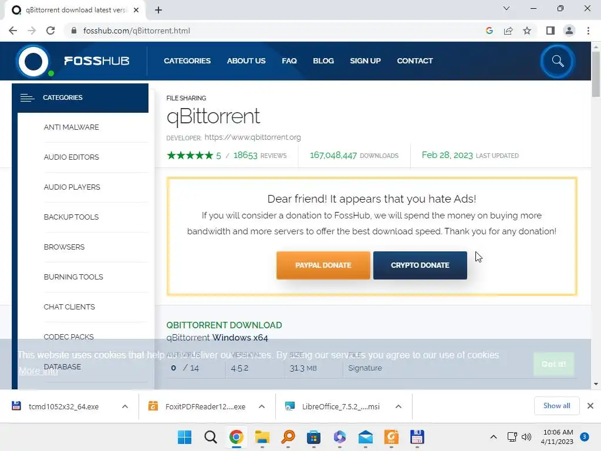Select BACKUP TOOLS category

(71, 217)
